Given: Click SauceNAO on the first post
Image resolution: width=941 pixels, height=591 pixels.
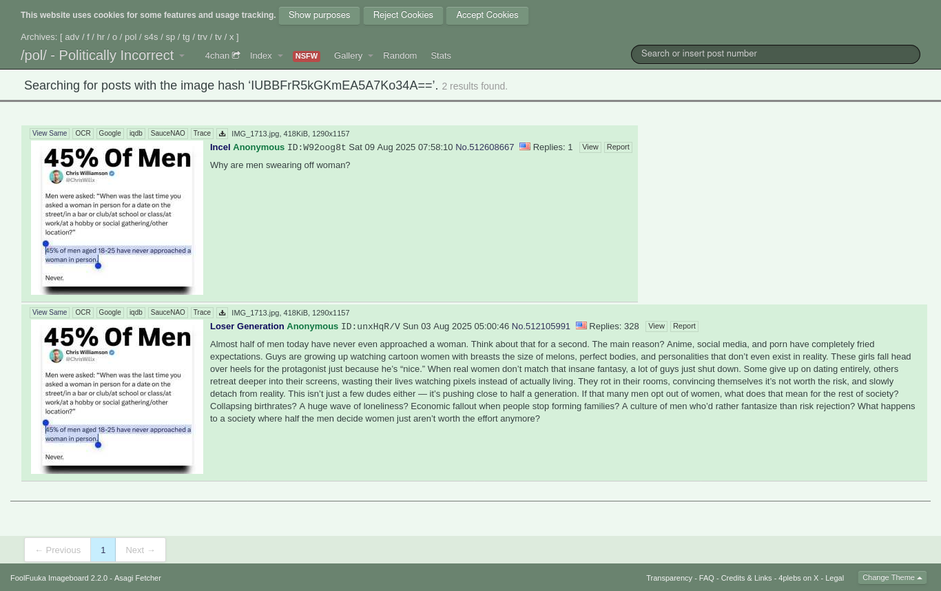Looking at the screenshot, I should tap(167, 134).
